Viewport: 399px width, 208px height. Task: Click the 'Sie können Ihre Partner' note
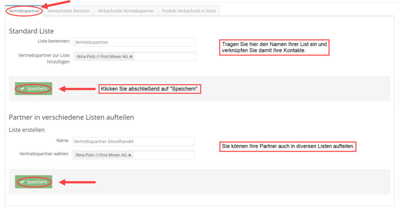pyautogui.click(x=288, y=146)
